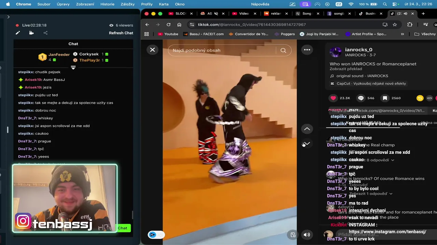Click the chat scrollbar thumb in stream panel
This screenshot has width=437, height=245.
[132, 215]
